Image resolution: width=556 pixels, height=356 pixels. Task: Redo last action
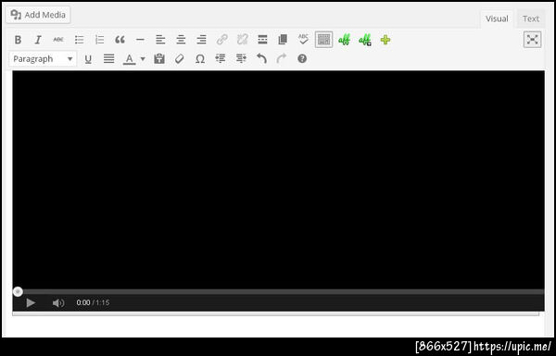[282, 59]
